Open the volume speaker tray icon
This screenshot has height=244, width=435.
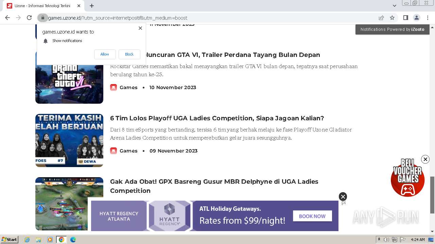(x=386, y=240)
